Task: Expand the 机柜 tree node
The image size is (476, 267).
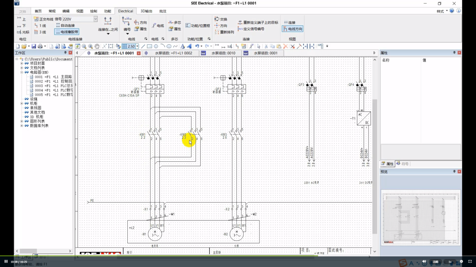Action: pyautogui.click(x=22, y=103)
